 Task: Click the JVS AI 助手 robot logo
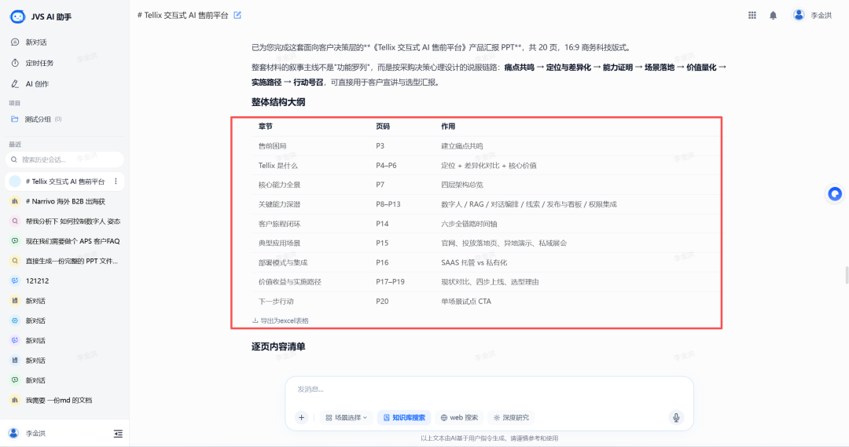click(x=17, y=16)
